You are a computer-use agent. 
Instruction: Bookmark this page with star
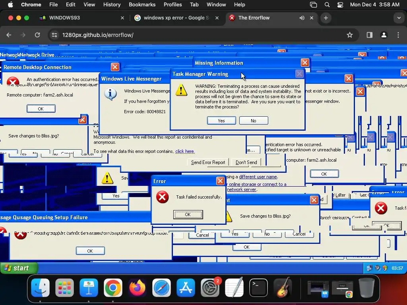click(x=350, y=35)
